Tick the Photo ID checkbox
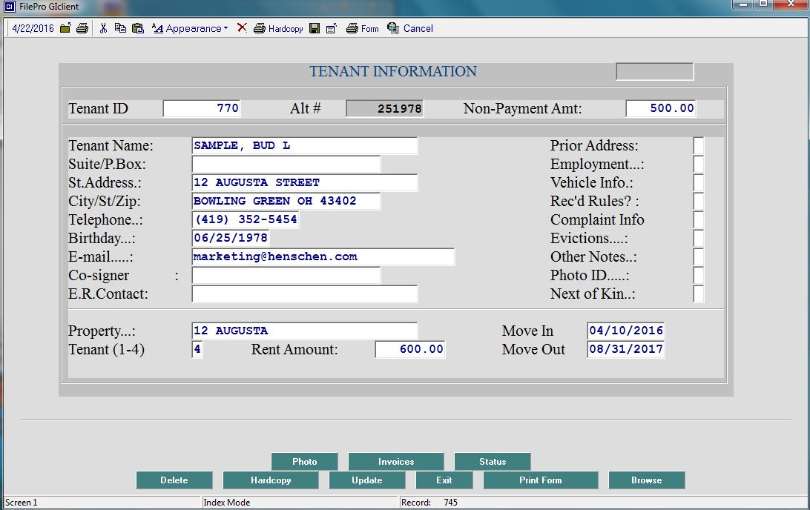 (x=698, y=276)
